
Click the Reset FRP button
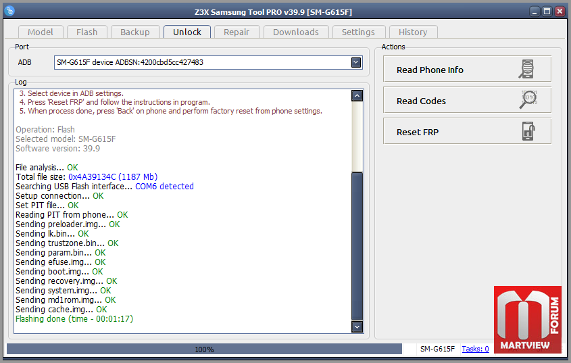[467, 131]
